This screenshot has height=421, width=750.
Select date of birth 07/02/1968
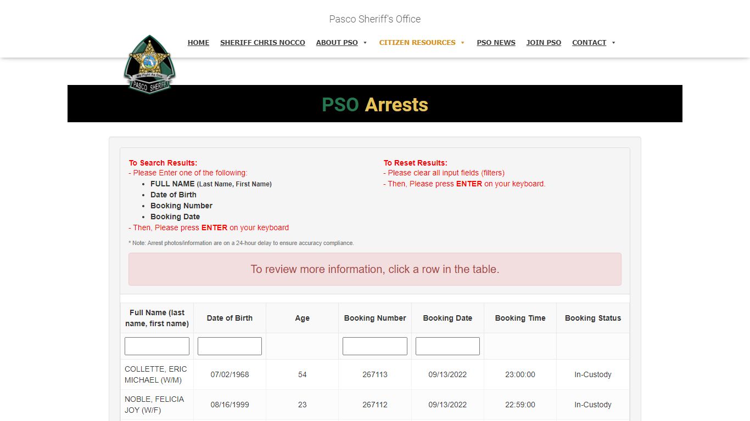point(230,374)
